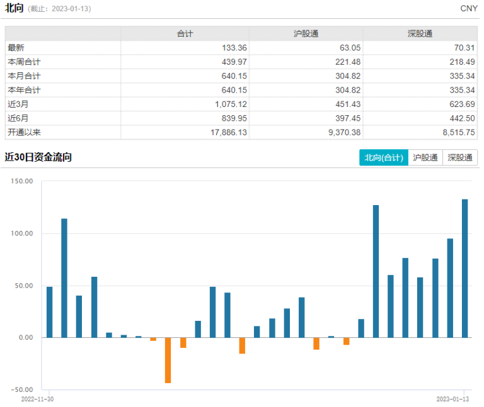
Task: Select the 本周合计 row label
Action: click(x=23, y=62)
